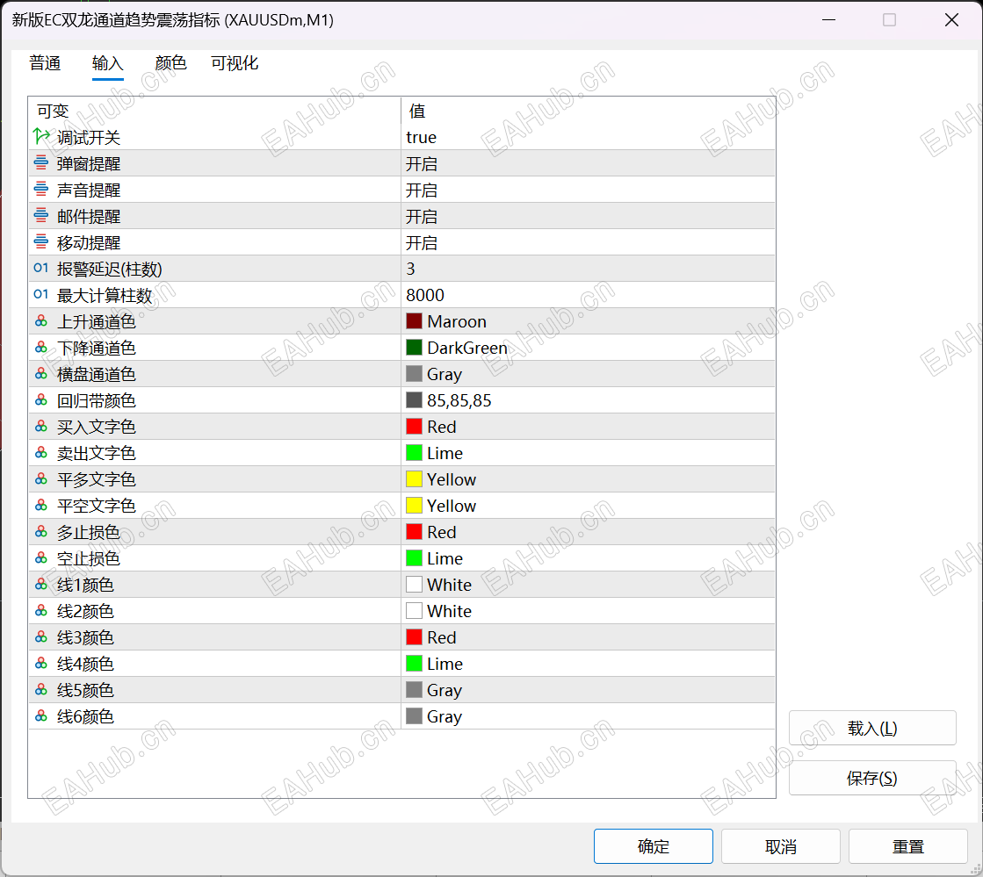This screenshot has width=983, height=877.
Task: Click the color icon beside 卖出文字色
Action: (x=40, y=452)
